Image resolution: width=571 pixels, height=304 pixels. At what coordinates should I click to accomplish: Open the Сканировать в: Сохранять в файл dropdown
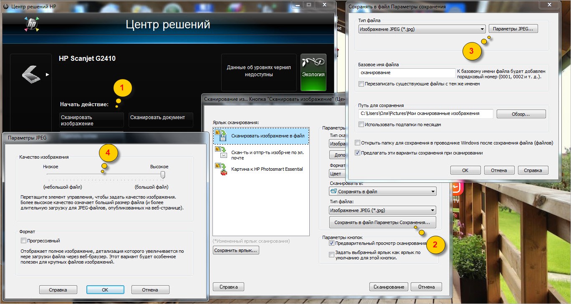pyautogui.click(x=382, y=192)
